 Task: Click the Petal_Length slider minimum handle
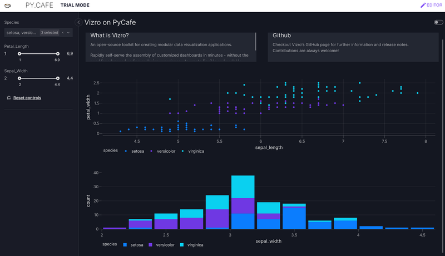pyautogui.click(x=19, y=53)
